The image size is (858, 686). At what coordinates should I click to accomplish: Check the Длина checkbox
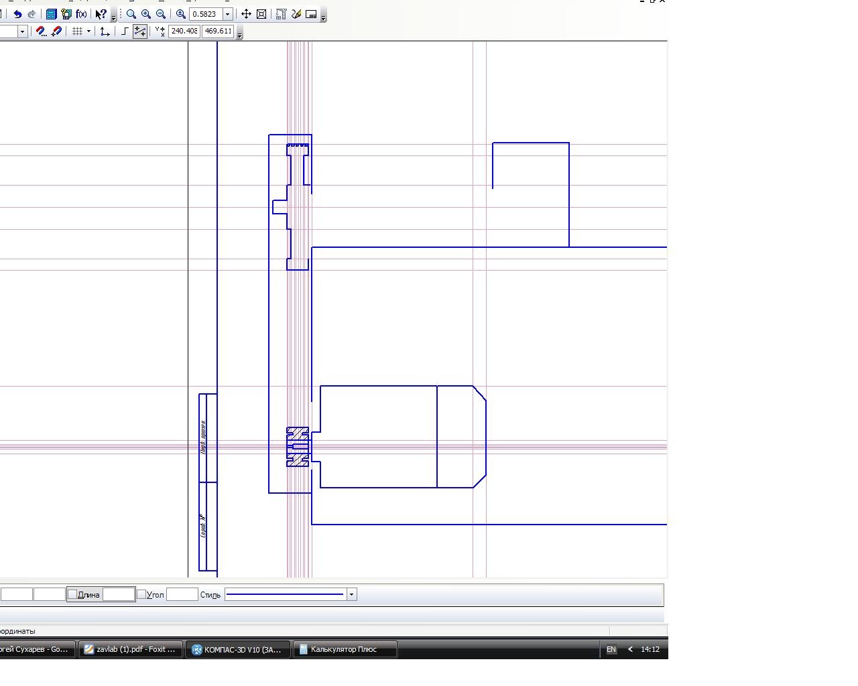coord(72,594)
